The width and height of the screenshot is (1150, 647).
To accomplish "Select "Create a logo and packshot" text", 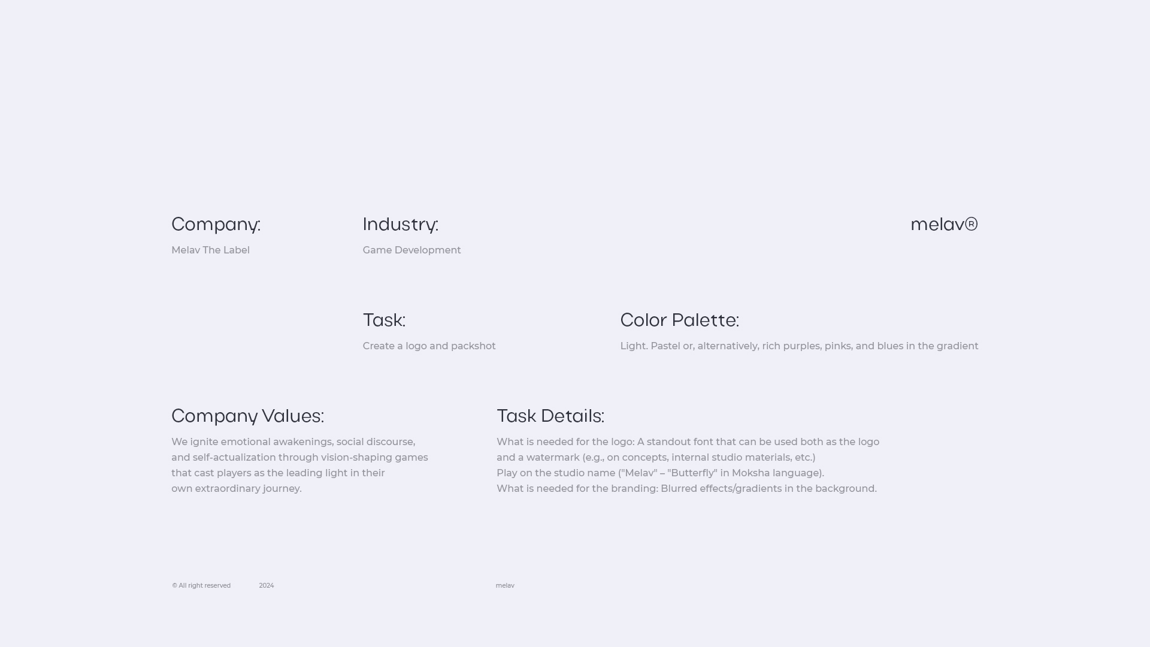I will [x=429, y=346].
